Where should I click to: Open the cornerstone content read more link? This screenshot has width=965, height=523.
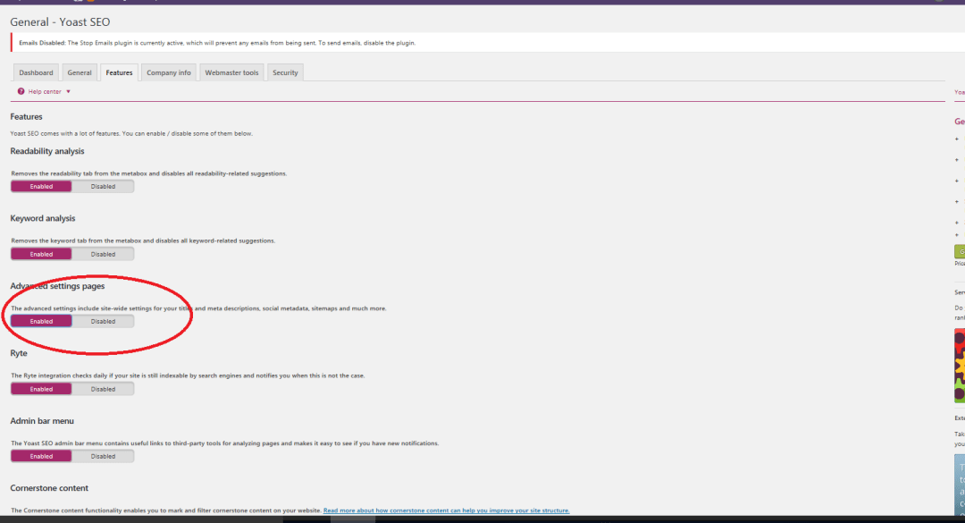click(x=446, y=510)
